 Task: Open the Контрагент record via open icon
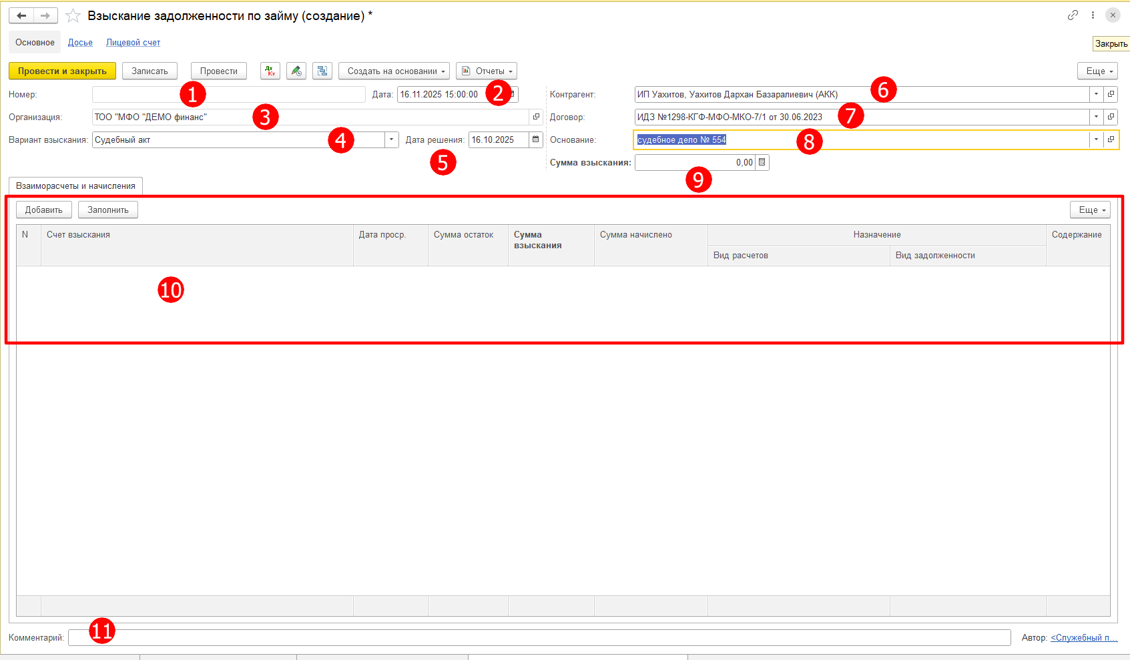point(1111,94)
